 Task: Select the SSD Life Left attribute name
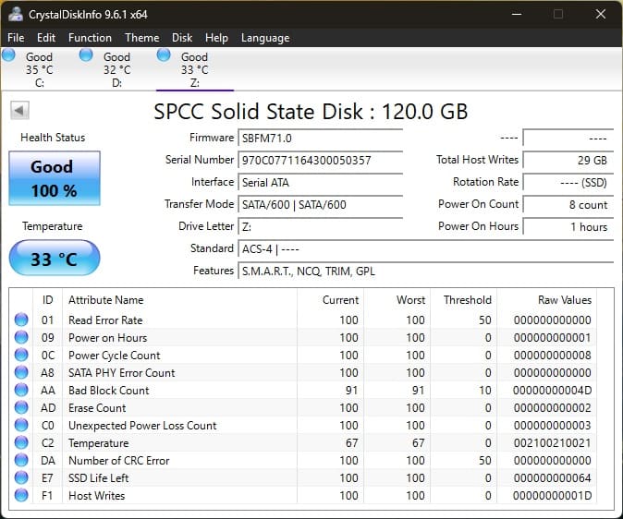coord(98,478)
